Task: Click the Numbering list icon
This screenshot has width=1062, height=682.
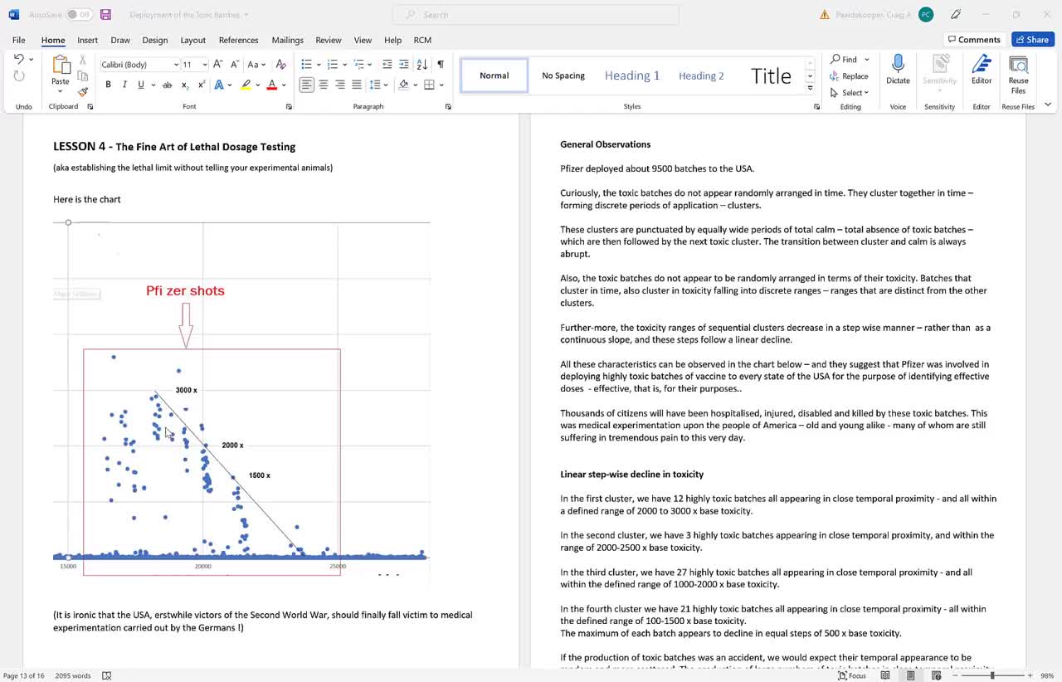Action: point(332,64)
